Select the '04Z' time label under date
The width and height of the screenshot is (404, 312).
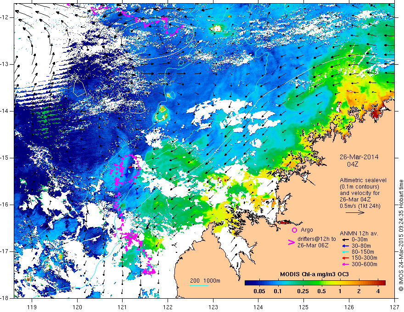coord(353,164)
